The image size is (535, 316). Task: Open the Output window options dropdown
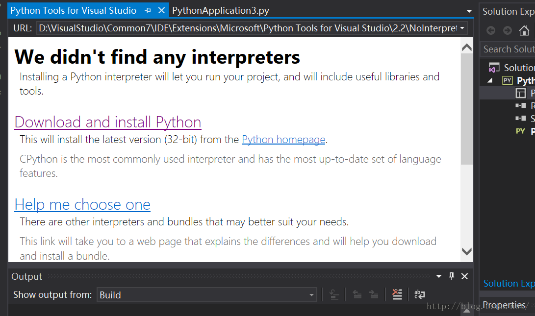[439, 276]
